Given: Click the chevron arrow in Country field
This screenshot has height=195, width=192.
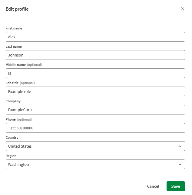Looking at the screenshot, I should coord(180,146).
